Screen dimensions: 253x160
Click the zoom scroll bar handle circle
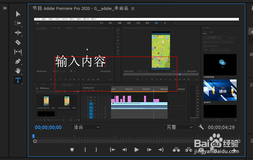[x=35, y=141]
